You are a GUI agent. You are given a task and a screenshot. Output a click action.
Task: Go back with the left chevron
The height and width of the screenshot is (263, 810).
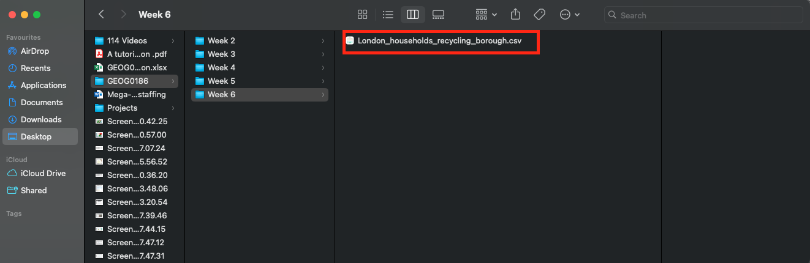101,14
